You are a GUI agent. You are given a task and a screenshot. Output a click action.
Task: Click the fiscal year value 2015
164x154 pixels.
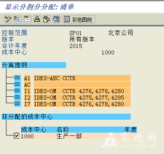coord(76,46)
